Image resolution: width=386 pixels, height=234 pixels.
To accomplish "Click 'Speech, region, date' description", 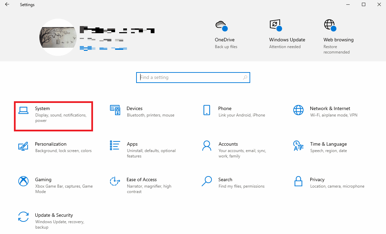I will coord(328,151).
